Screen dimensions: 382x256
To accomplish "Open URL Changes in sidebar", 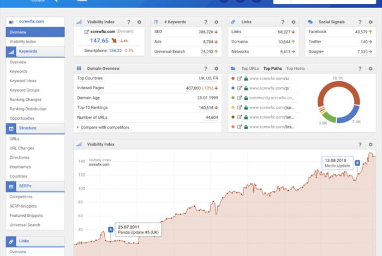I will click(22, 148).
